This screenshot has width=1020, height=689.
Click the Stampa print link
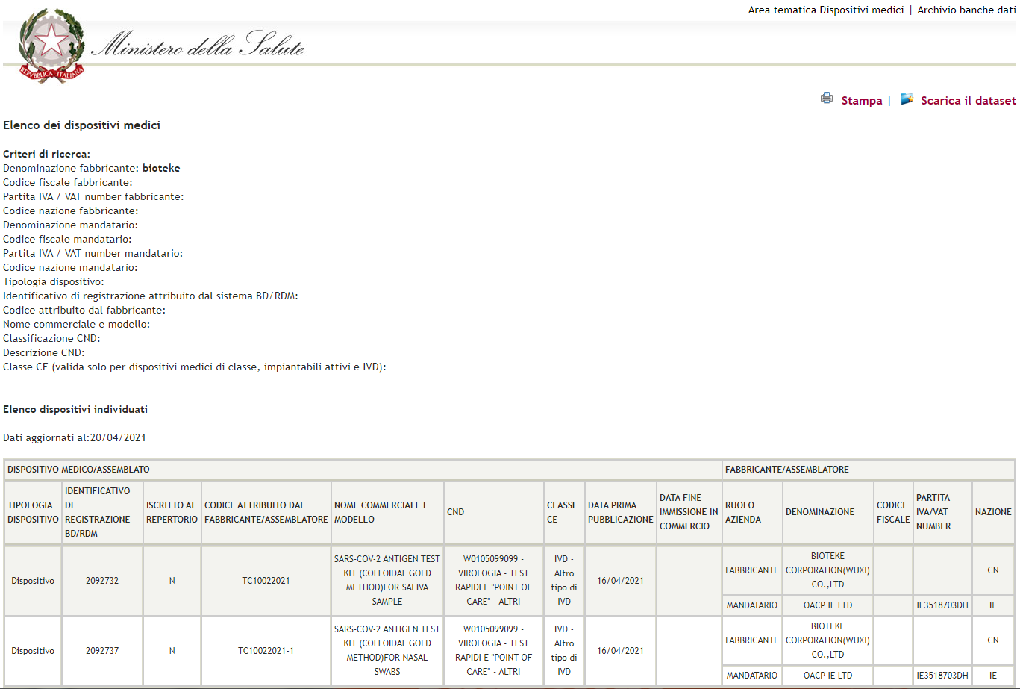861,101
